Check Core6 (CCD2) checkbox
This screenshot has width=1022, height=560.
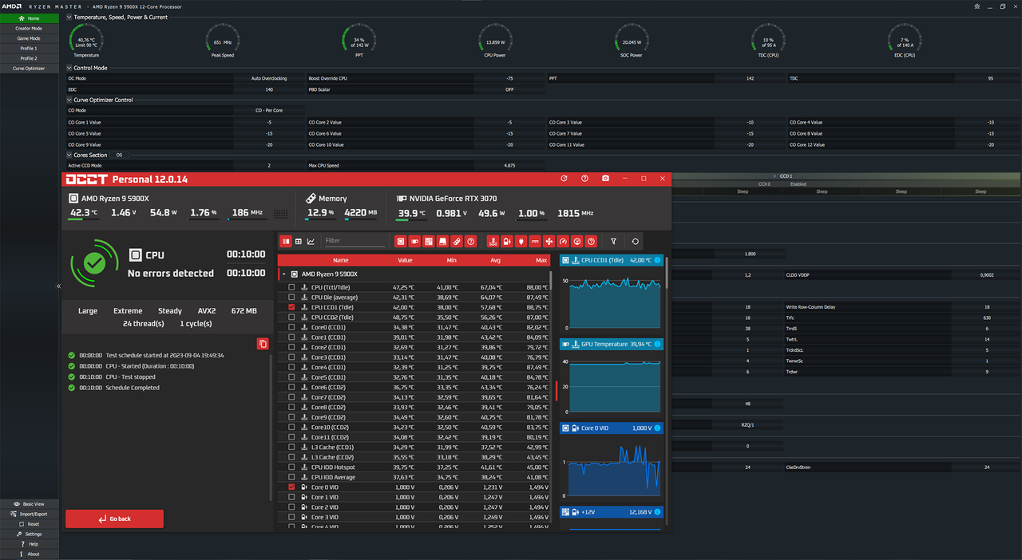291,387
